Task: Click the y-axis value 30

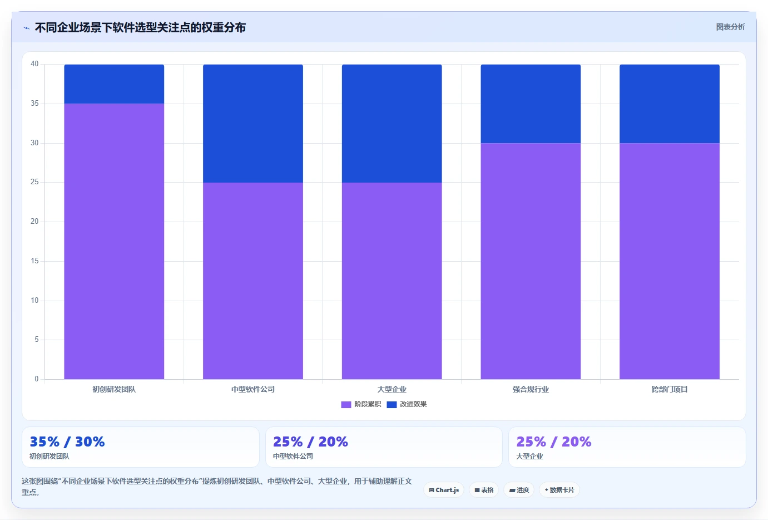Action: click(x=34, y=143)
